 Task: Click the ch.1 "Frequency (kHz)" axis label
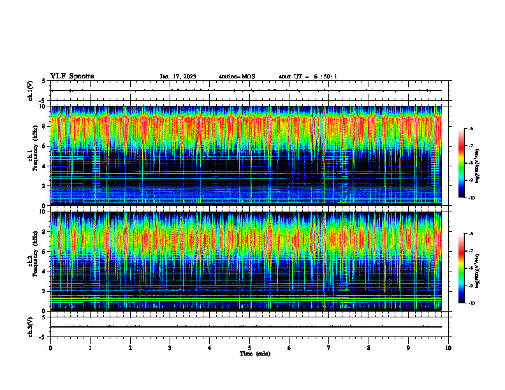36,148
